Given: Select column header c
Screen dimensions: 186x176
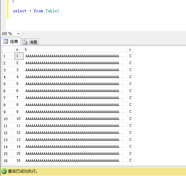Looking at the screenshot, I should tap(131, 49).
